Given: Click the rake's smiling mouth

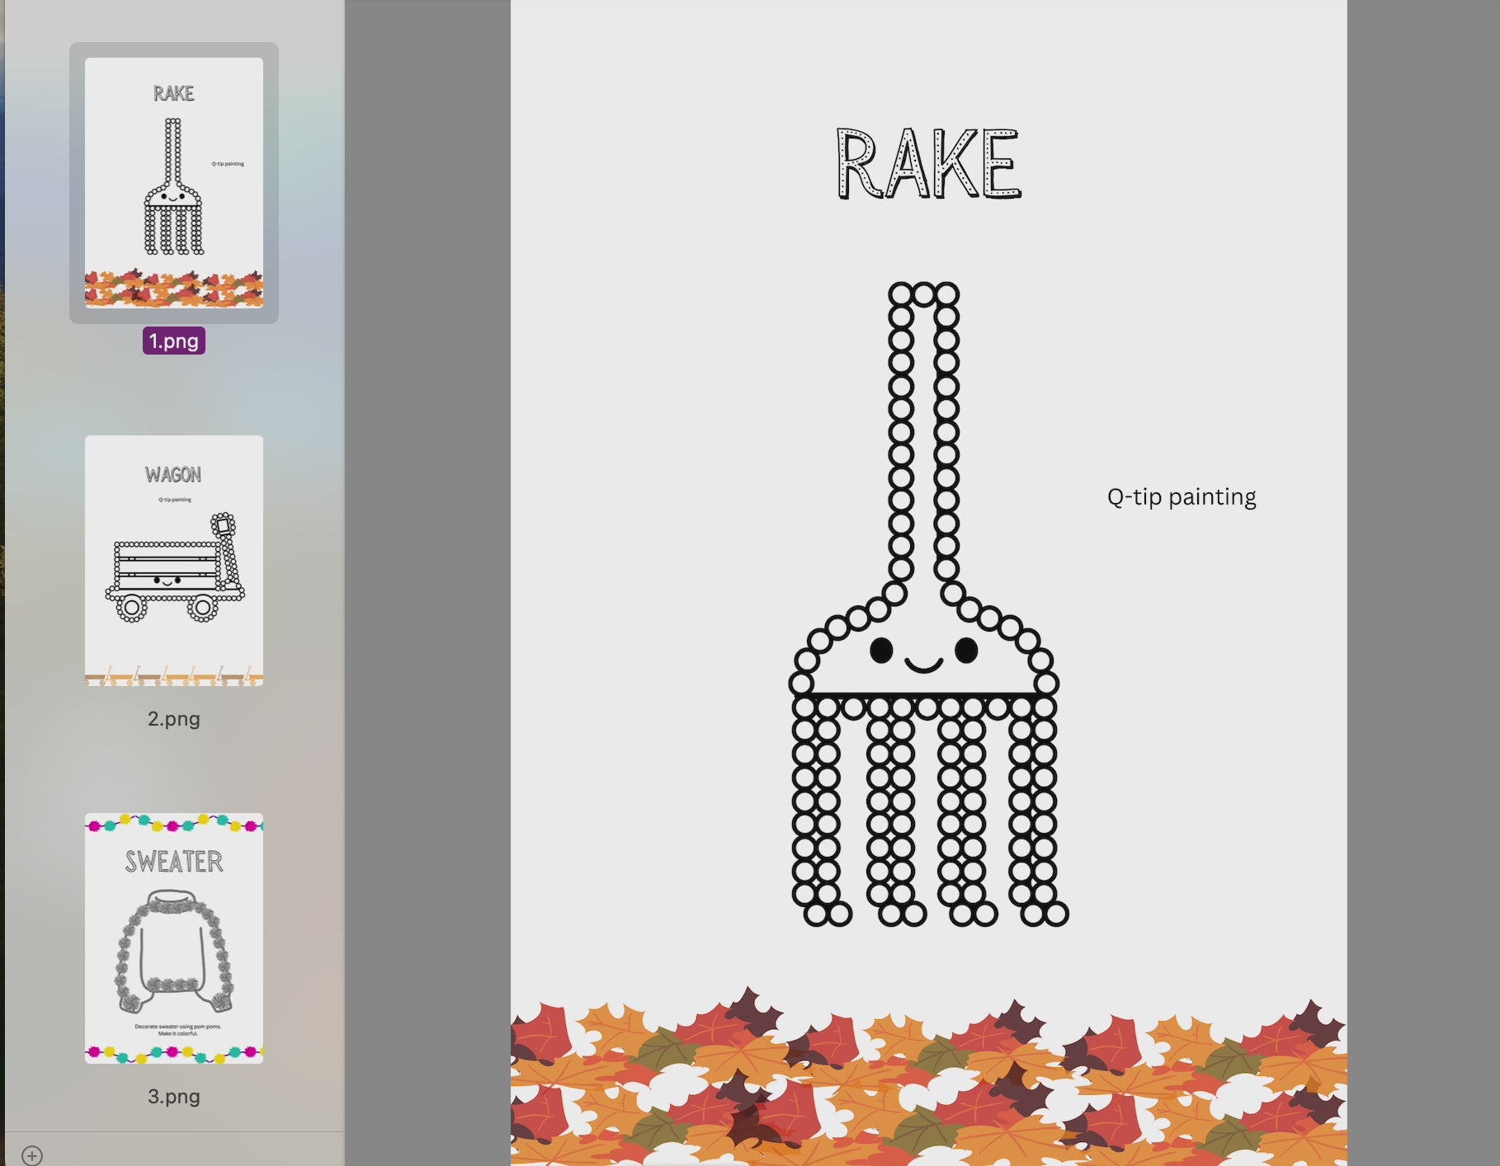Looking at the screenshot, I should click(923, 665).
